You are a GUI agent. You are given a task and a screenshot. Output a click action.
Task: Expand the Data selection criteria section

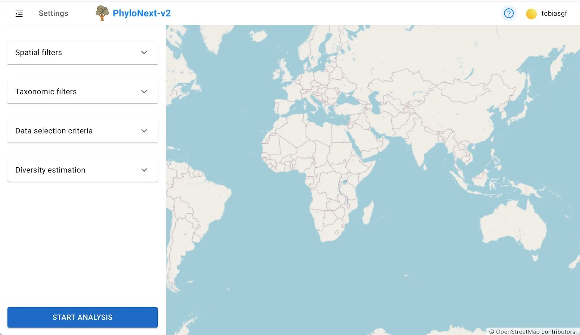[x=82, y=131]
